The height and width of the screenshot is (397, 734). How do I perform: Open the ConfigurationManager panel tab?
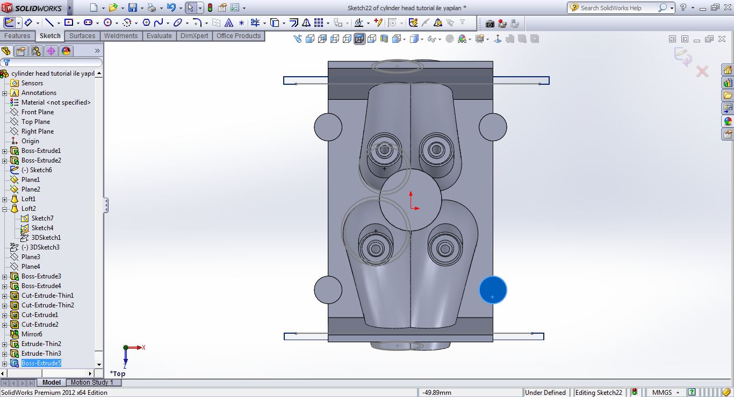coord(36,51)
